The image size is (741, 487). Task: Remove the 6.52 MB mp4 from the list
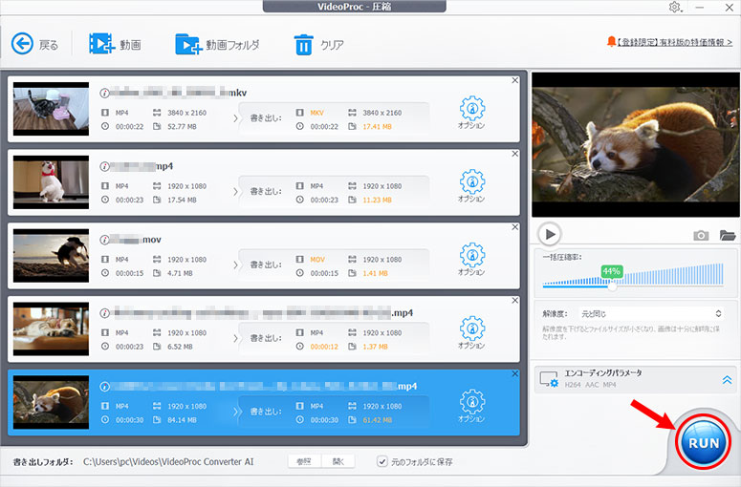tap(515, 301)
